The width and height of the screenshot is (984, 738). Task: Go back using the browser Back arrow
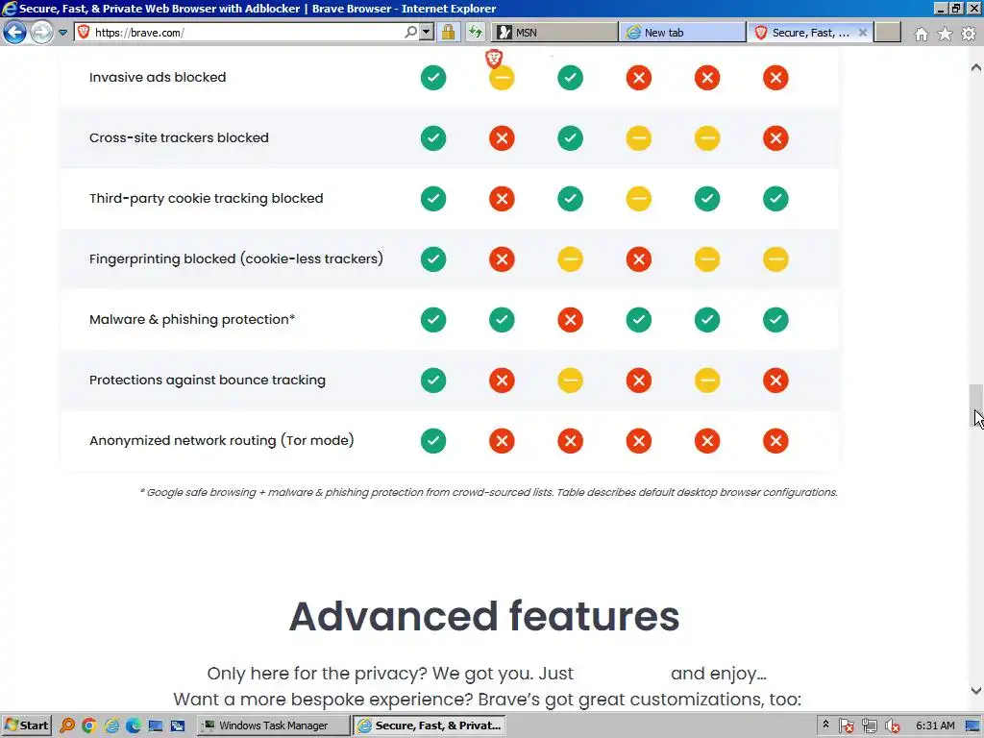[14, 32]
